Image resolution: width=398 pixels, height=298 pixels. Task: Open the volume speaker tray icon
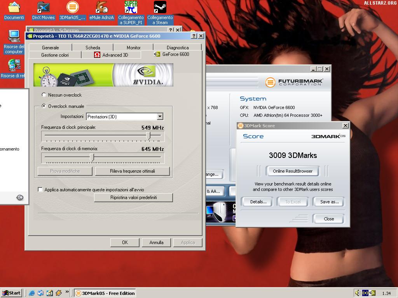point(358,293)
